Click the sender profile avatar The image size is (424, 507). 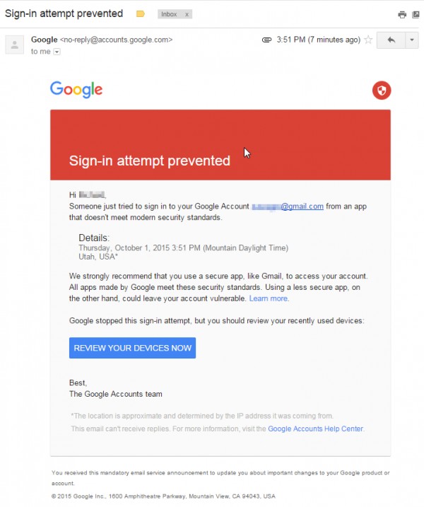(x=15, y=45)
